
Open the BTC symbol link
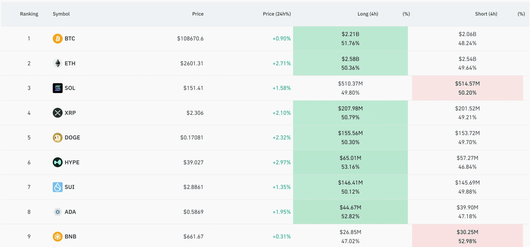[70, 39]
